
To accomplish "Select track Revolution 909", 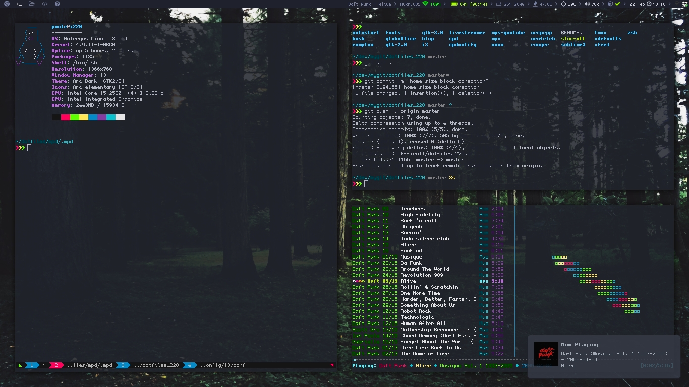I will click(x=428, y=275).
